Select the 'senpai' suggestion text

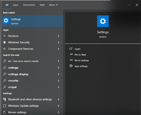(x=12, y=87)
